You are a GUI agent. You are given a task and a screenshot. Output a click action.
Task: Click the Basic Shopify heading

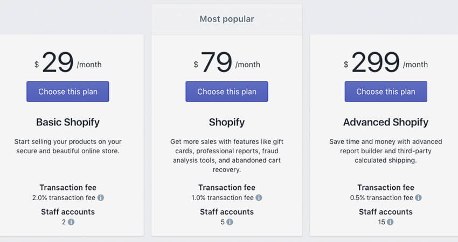68,122
